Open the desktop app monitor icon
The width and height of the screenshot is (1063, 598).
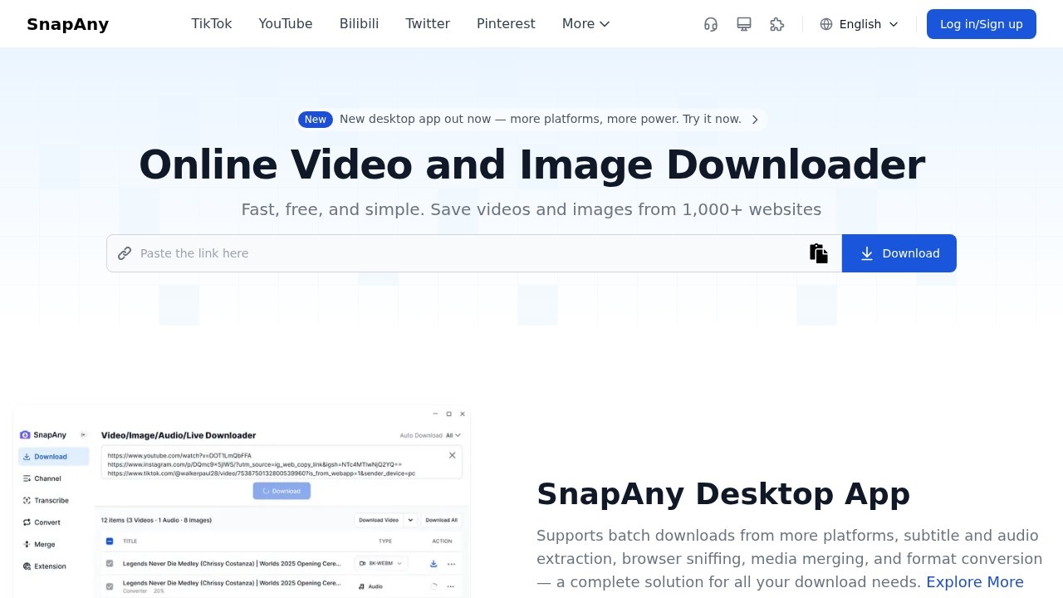744,24
